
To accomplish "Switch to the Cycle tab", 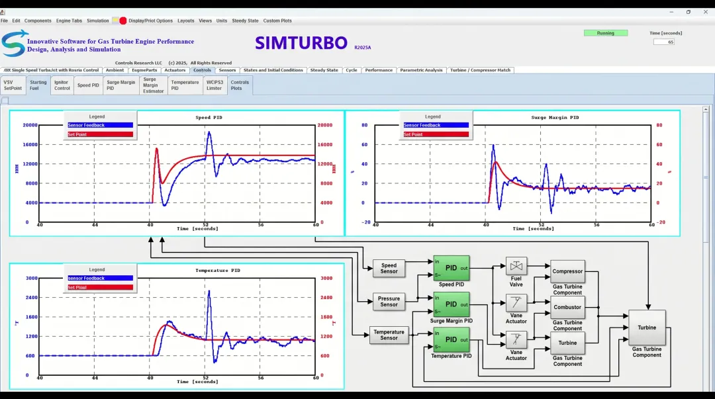I will pos(351,70).
